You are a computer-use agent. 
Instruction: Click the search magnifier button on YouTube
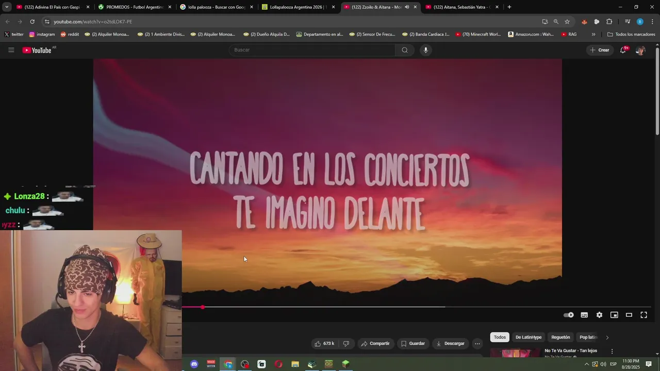tap(405, 50)
